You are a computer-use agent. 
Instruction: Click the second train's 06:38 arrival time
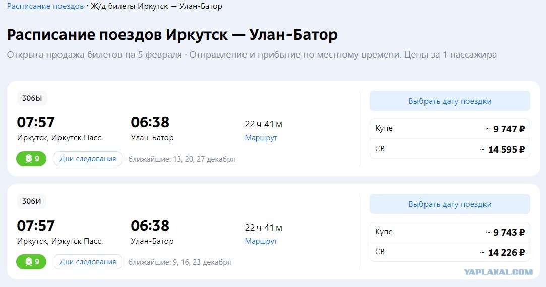point(150,226)
